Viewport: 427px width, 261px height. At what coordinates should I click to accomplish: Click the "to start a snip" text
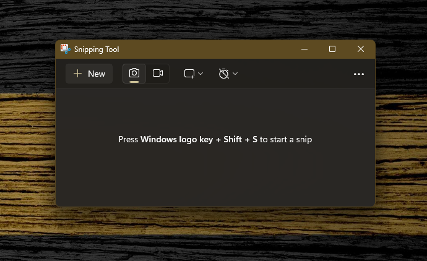(286, 140)
